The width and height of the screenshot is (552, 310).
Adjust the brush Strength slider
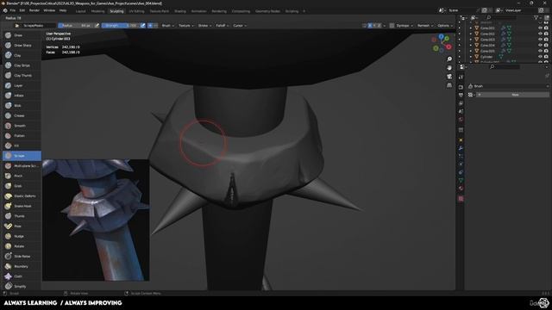[x=121, y=26]
